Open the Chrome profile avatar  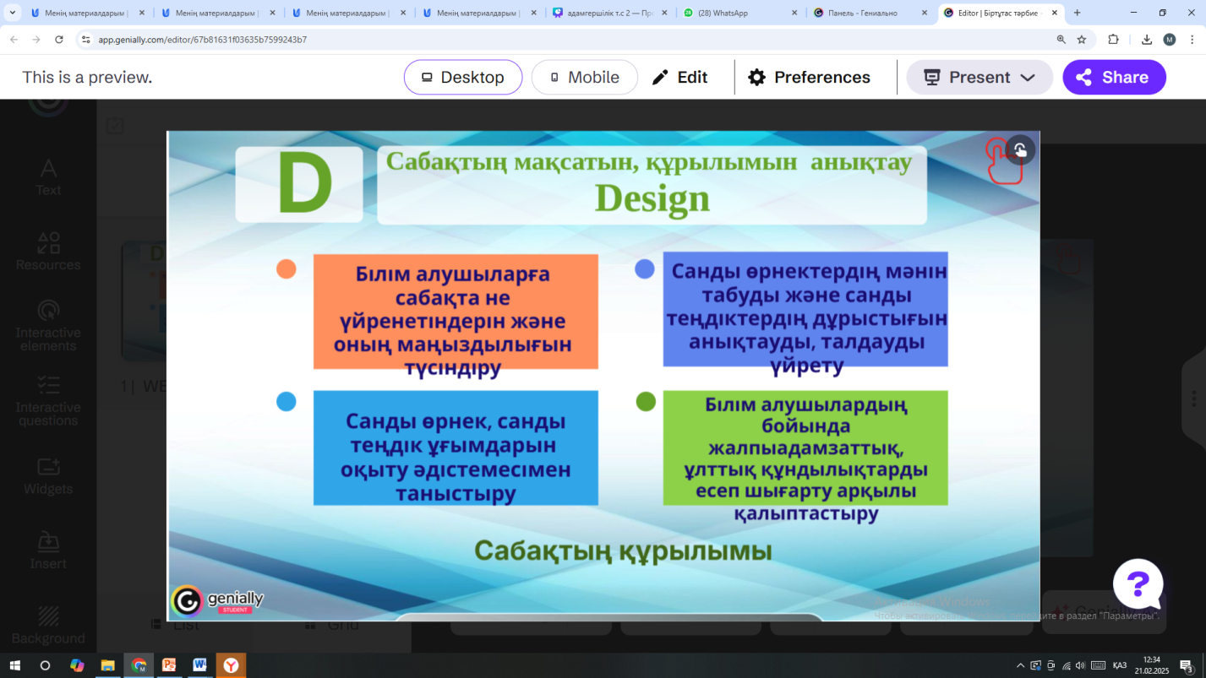(1170, 40)
